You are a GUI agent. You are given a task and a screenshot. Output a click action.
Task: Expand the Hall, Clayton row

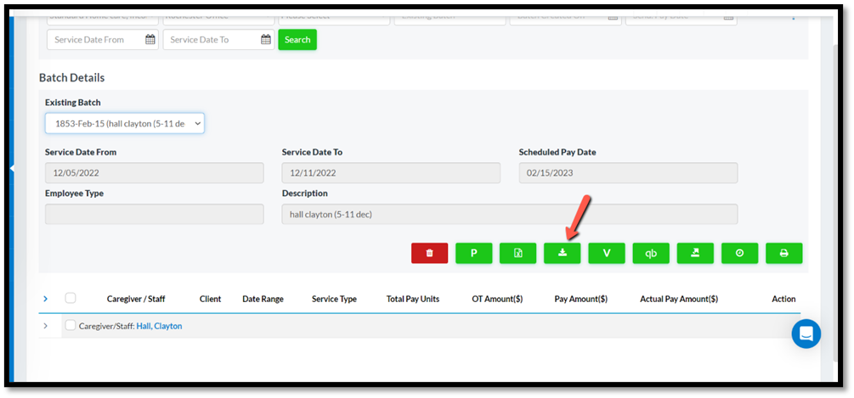coord(45,326)
